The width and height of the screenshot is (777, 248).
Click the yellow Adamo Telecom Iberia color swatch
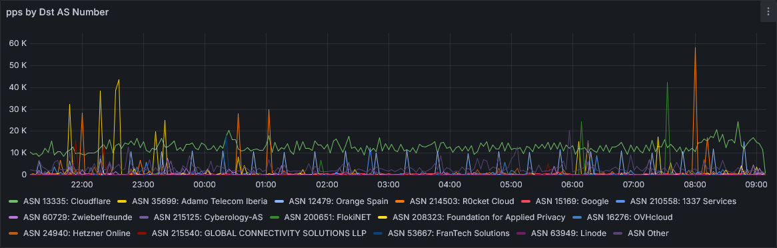(x=122, y=202)
